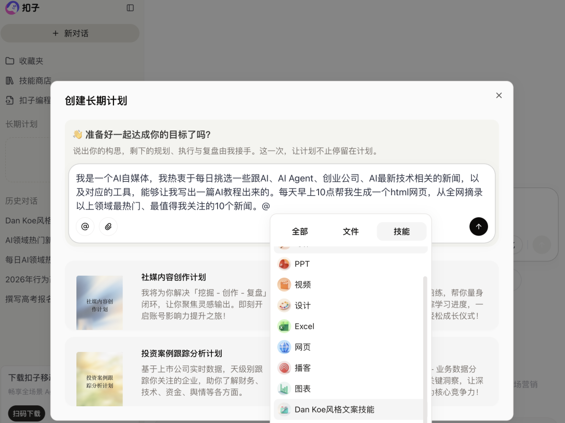Open the paperclip attachment icon

[x=108, y=227]
